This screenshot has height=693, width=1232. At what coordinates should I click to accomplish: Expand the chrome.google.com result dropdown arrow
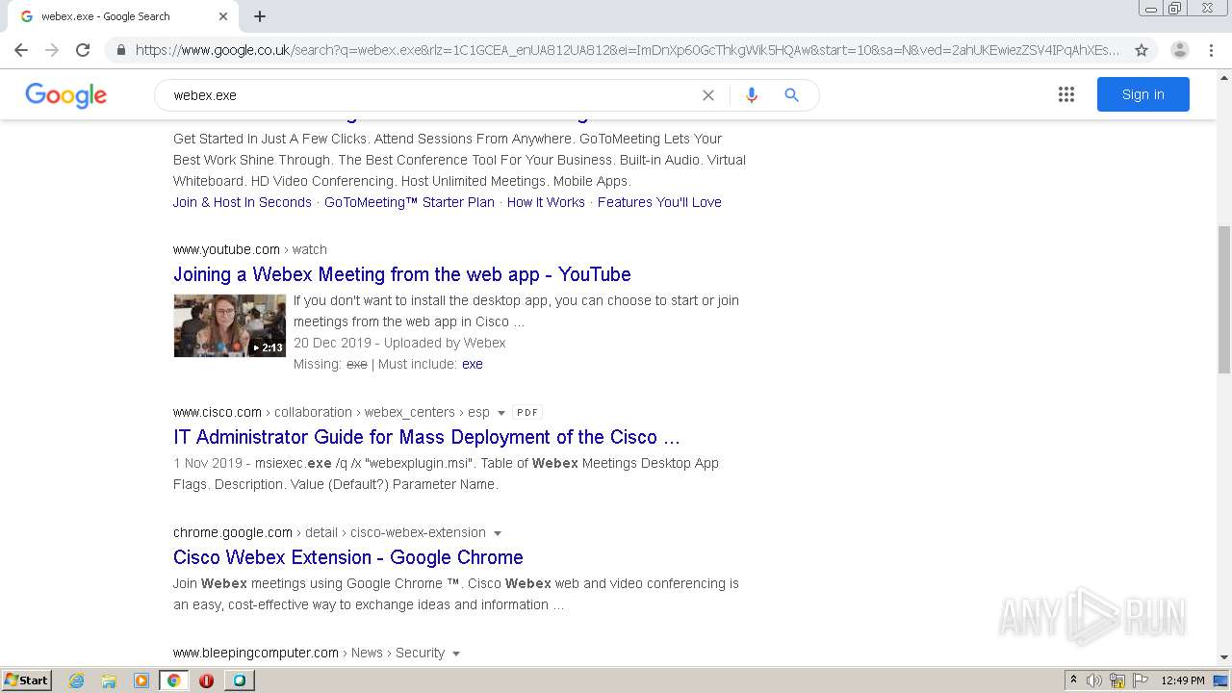point(498,533)
